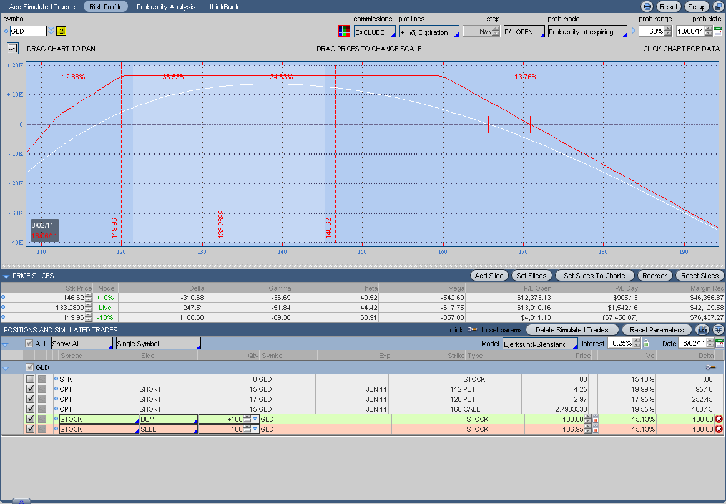Switch to the Probability Analysis tab
The height and width of the screenshot is (504, 726).
coord(166,7)
